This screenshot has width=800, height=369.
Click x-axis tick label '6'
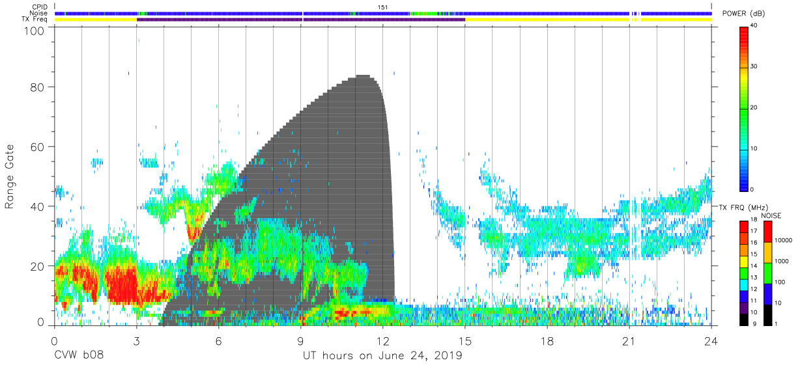pos(218,340)
